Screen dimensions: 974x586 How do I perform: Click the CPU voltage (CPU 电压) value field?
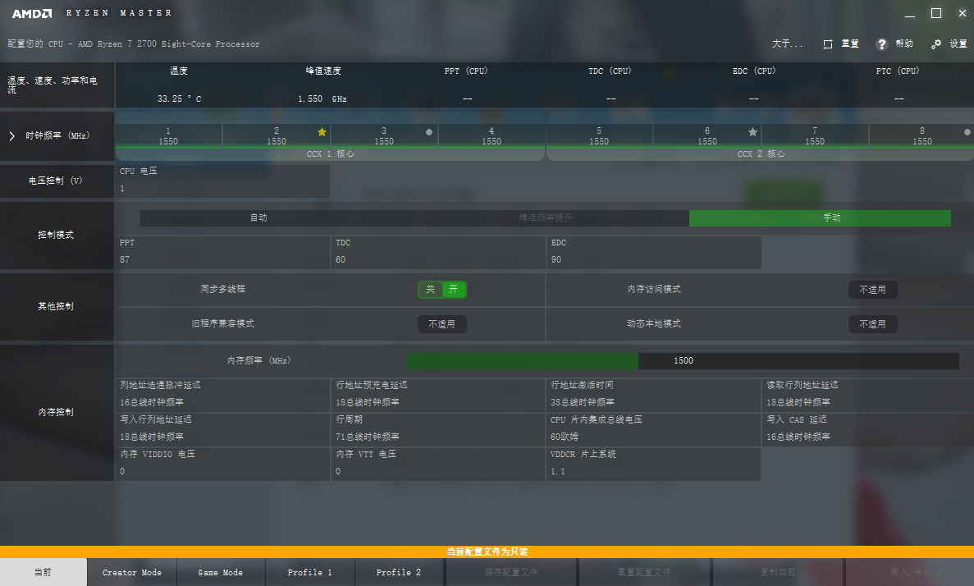pyautogui.click(x=222, y=188)
